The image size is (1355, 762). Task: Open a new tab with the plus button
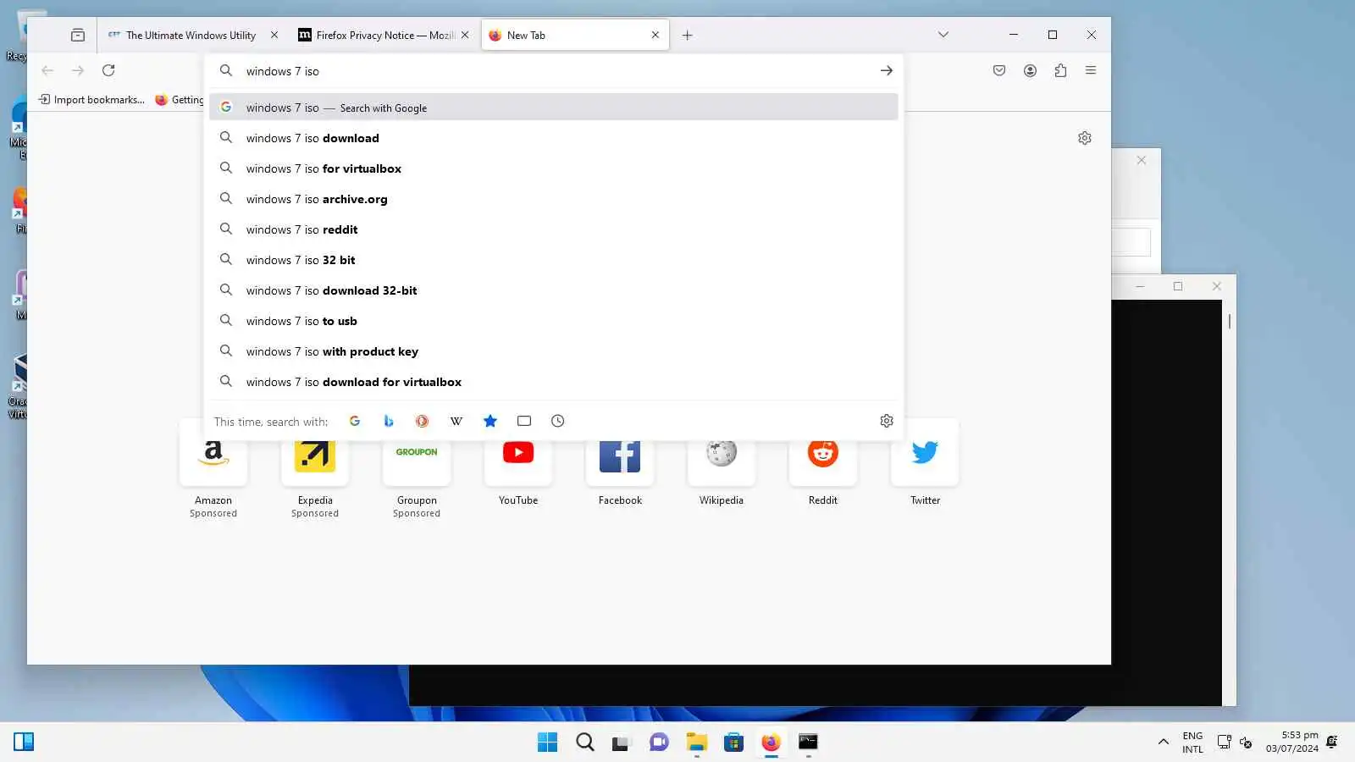click(x=688, y=35)
